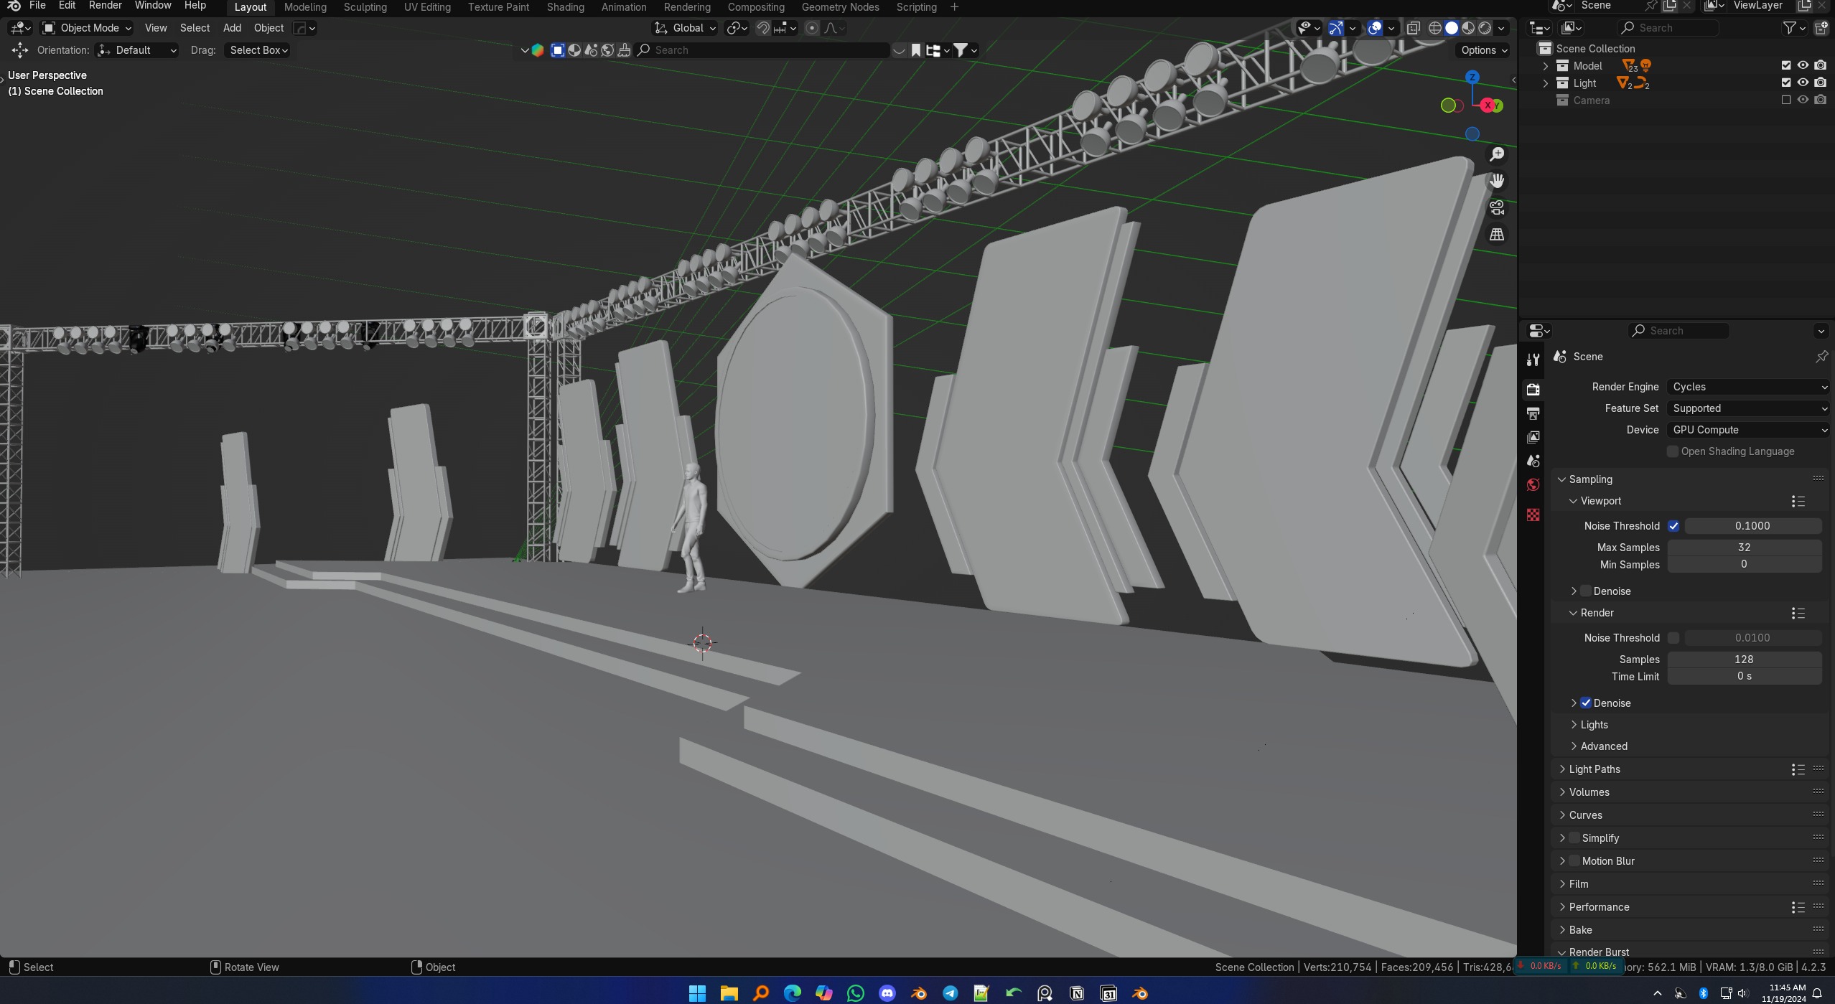Open the Render menu
The height and width of the screenshot is (1004, 1835).
click(105, 6)
